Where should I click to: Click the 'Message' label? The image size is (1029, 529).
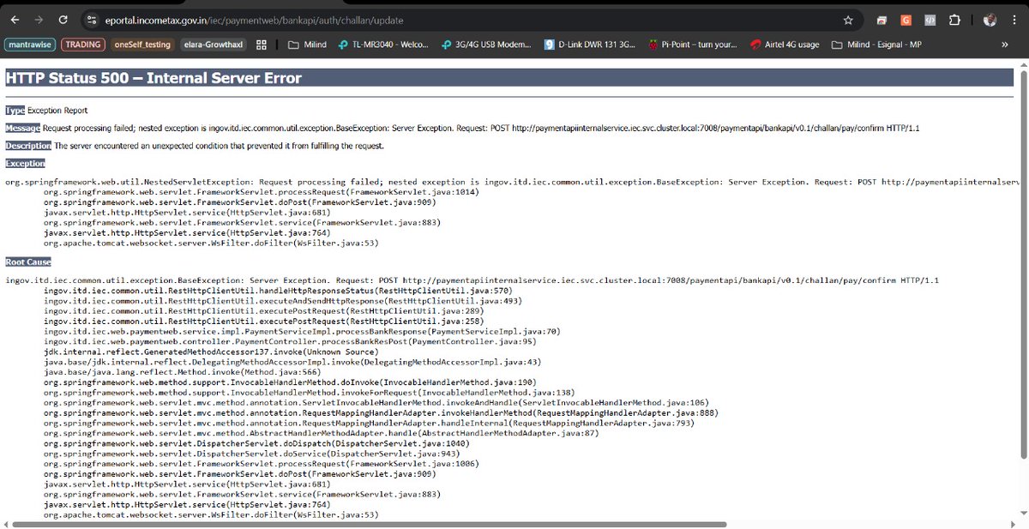coord(22,128)
